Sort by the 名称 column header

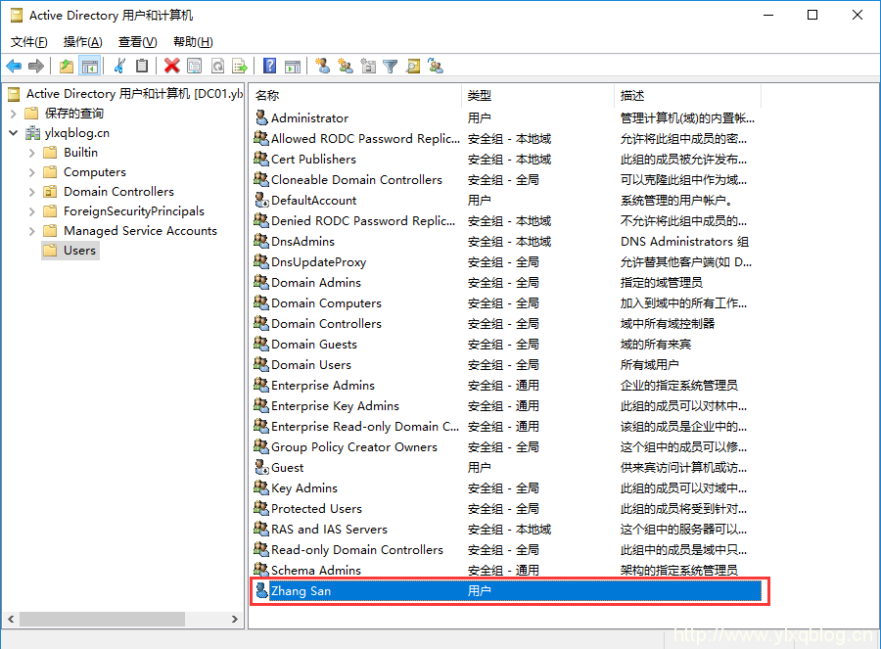pos(355,96)
